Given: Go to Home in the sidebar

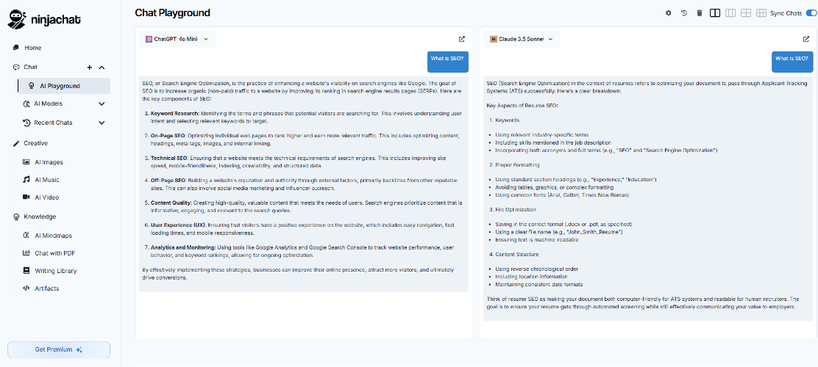Looking at the screenshot, I should coord(32,48).
